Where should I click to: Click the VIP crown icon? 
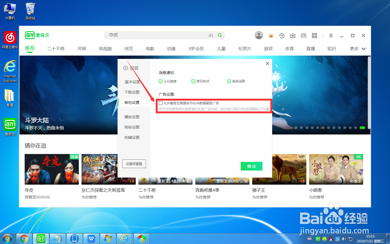(x=271, y=35)
